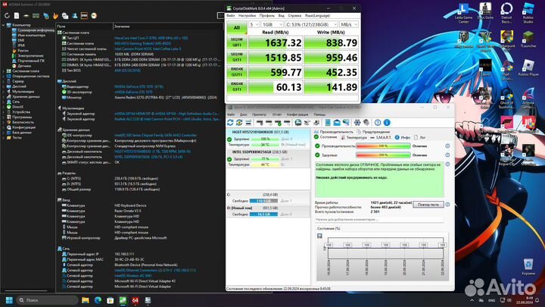Click comment field below Всего пусков/остановок
Image resolution: width=545 pixels, height=307 pixels.
pyautogui.click(x=379, y=220)
